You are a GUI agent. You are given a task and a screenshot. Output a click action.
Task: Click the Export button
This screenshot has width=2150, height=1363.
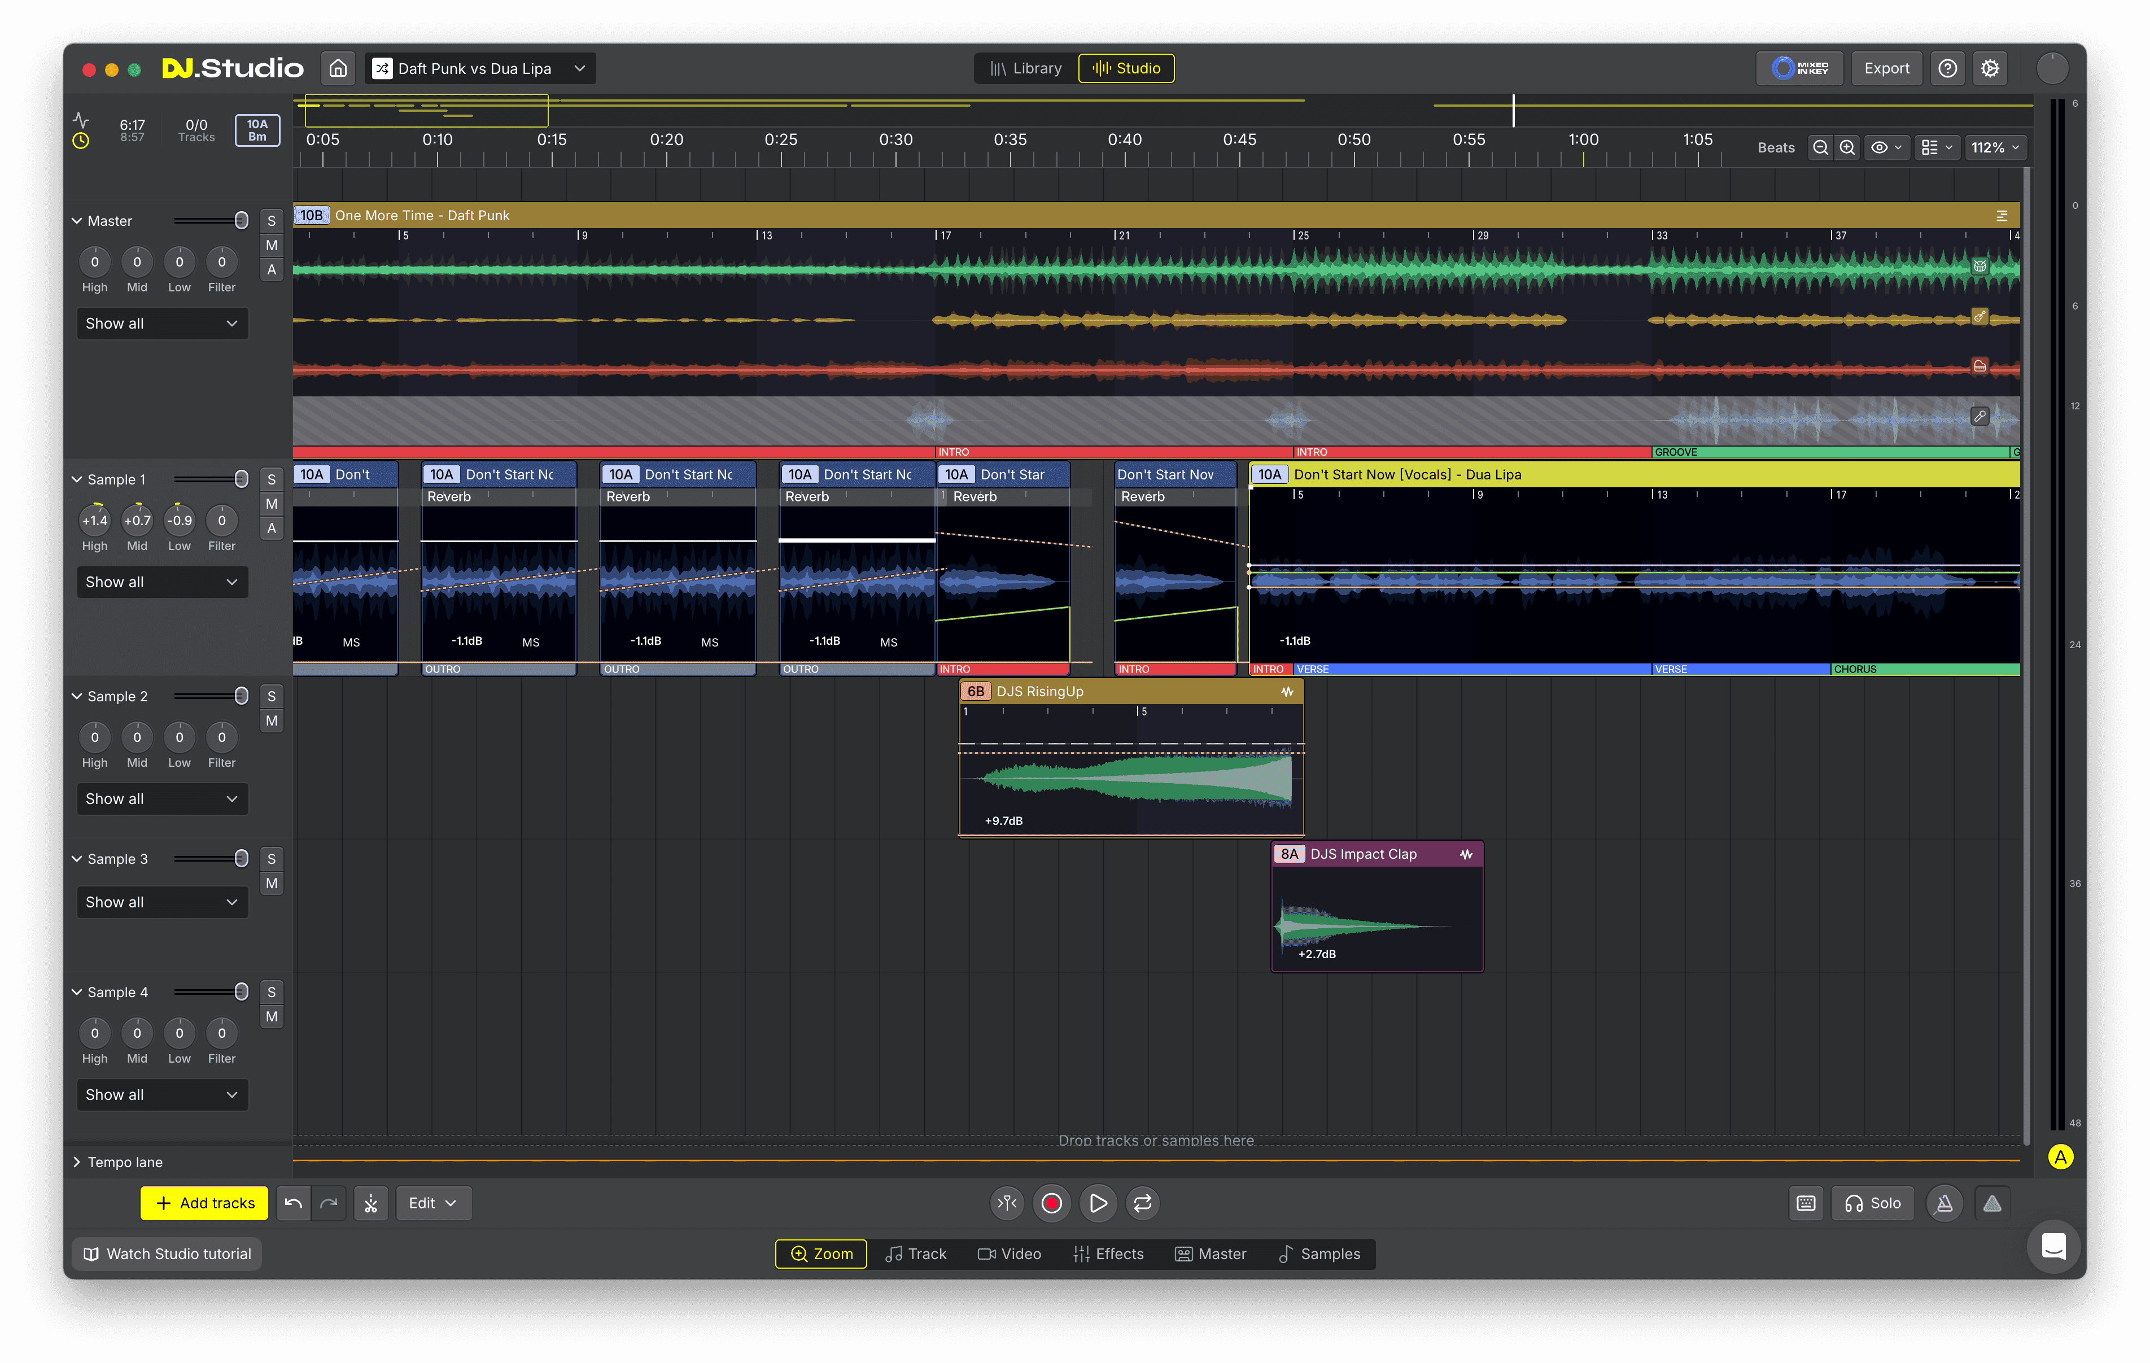[x=1886, y=68]
